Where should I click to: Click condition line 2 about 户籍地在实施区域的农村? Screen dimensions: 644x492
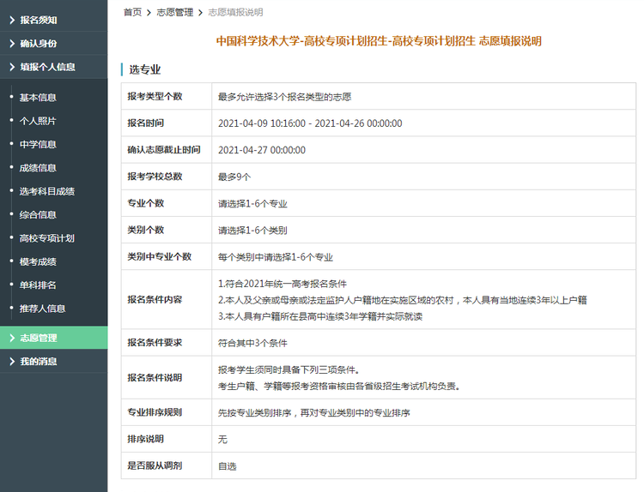403,300
